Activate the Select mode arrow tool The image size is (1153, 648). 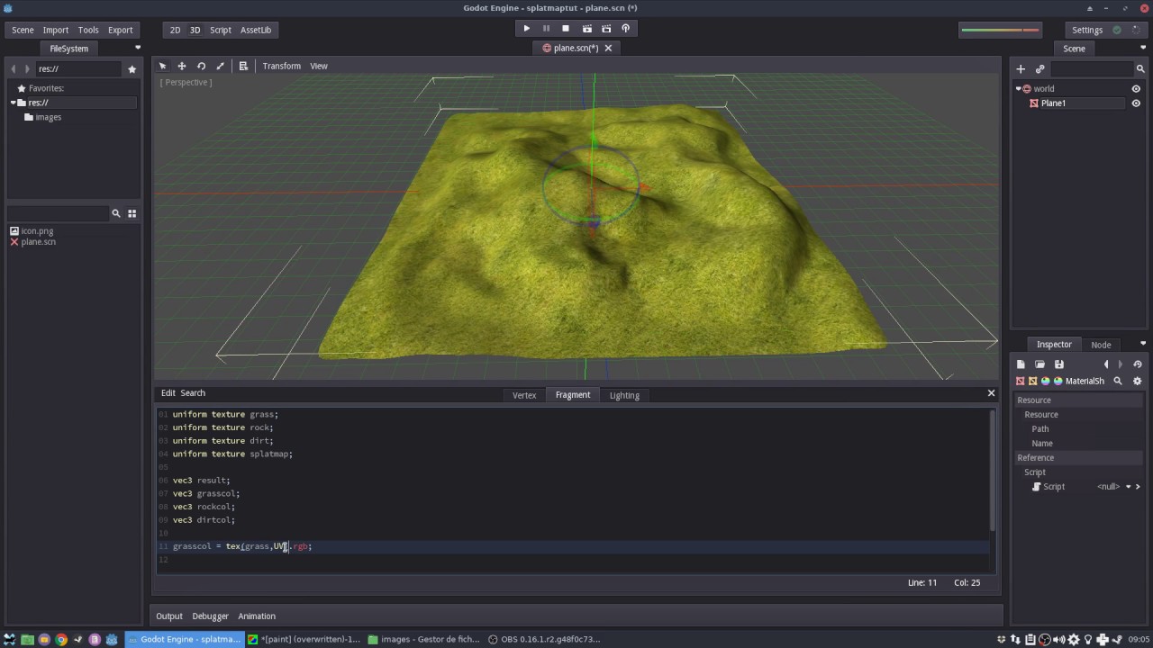[x=163, y=66]
